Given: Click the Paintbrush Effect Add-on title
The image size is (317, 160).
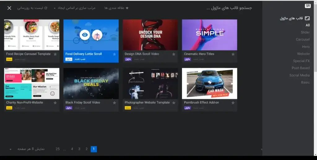Looking at the screenshot, I should tap(201, 102).
